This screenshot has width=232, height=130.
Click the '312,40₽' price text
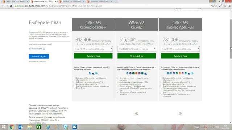tap(83, 39)
